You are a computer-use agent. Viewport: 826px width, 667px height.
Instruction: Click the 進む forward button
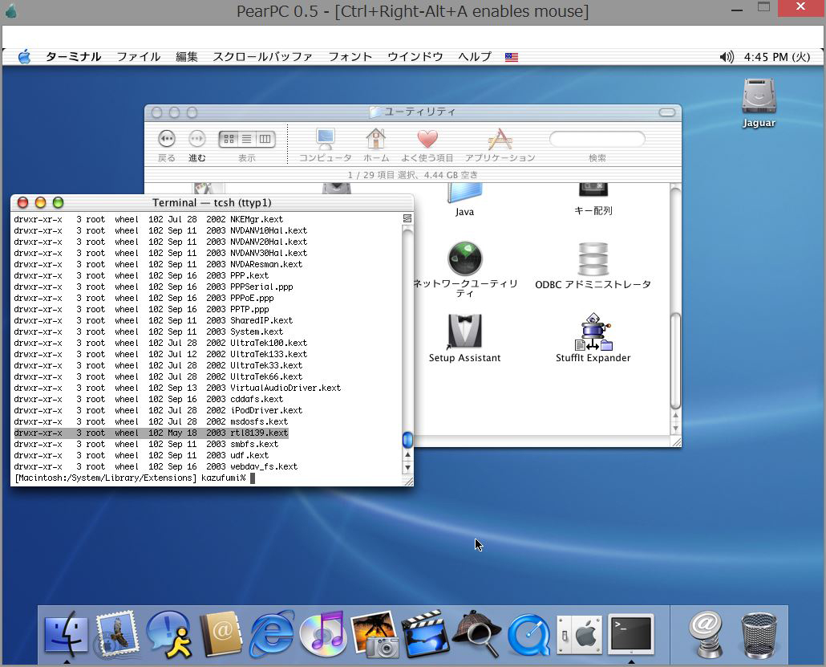(x=197, y=139)
